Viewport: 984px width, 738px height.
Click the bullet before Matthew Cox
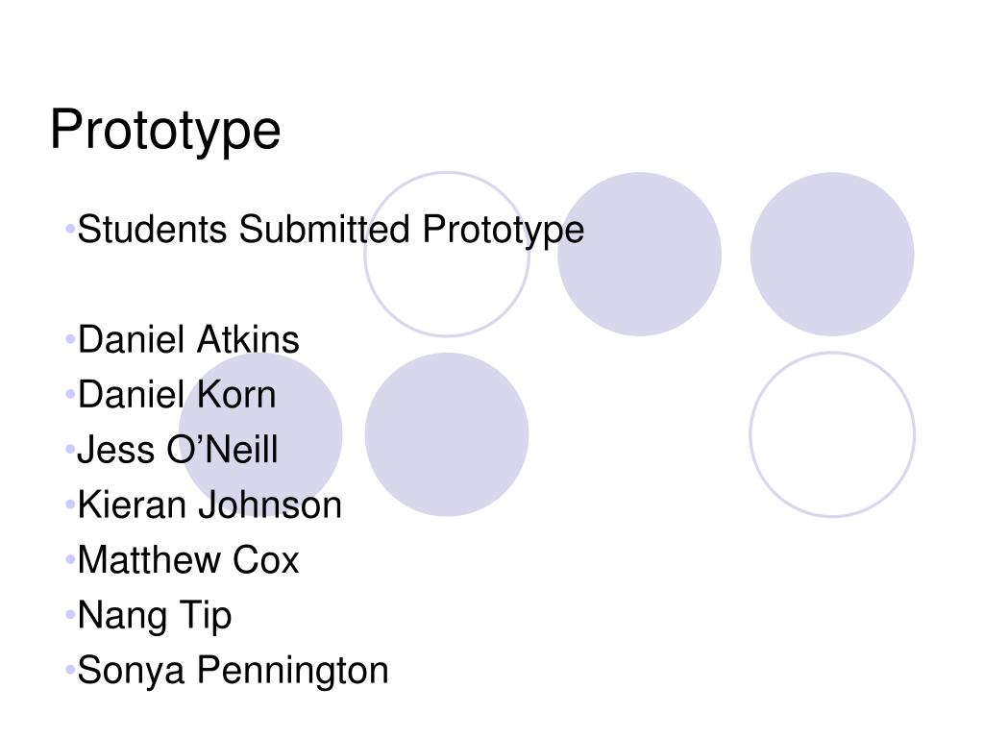point(70,560)
